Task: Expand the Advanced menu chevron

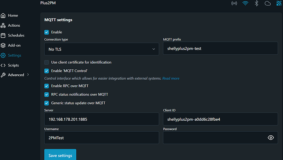Action: (x=28, y=75)
